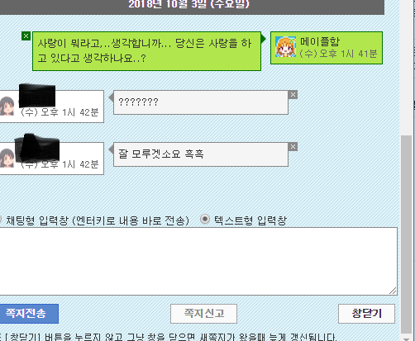The height and width of the screenshot is (341, 415).
Task: Remove the '???????' message using its X
Action: 293,95
